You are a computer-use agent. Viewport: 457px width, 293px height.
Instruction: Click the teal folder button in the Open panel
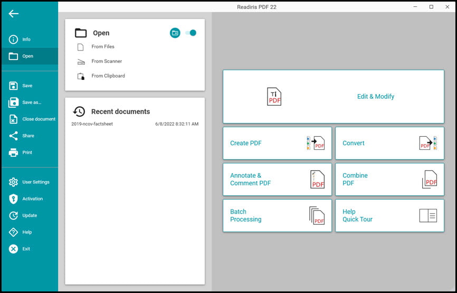tap(175, 33)
